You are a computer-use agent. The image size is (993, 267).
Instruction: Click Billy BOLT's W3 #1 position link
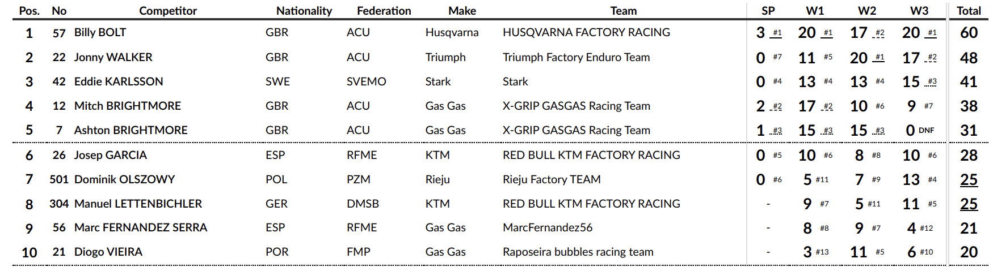pos(932,33)
